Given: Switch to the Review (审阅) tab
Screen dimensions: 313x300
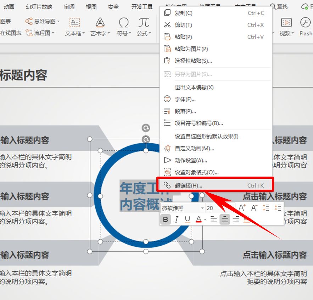Looking at the screenshot, I should coord(69,7).
